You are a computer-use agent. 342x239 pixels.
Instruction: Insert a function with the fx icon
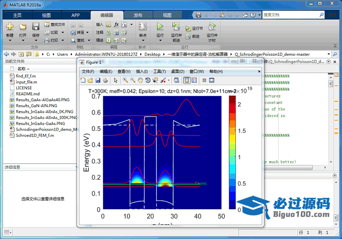pyautogui.click(x=116, y=24)
